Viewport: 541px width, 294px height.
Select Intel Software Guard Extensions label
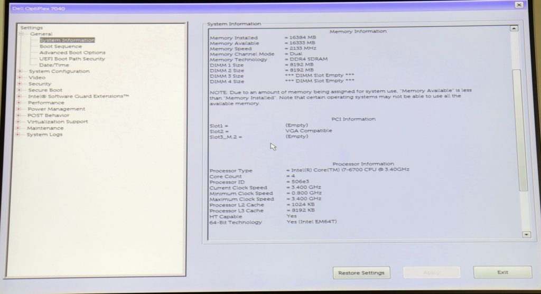pos(78,96)
